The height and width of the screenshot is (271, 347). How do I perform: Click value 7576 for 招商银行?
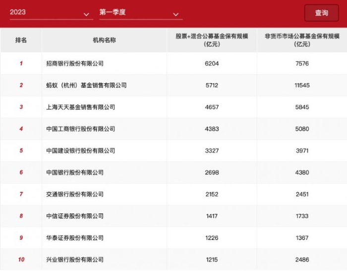pos(302,63)
